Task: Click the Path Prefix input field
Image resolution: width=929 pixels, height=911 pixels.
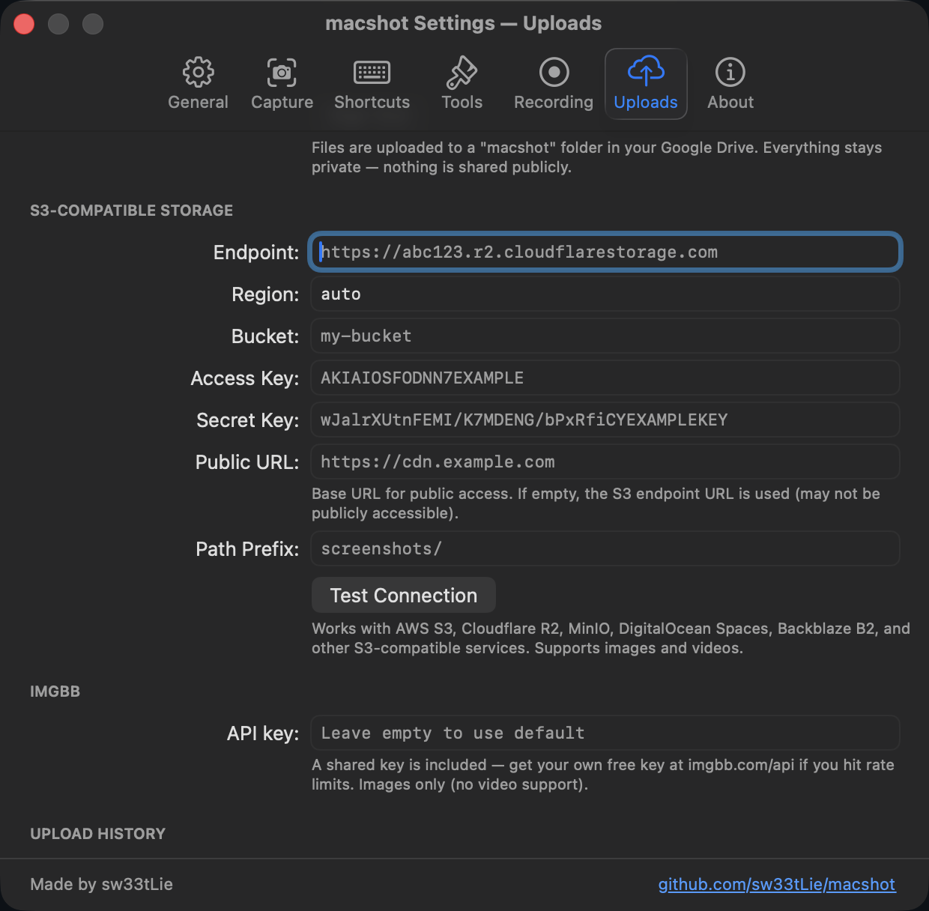Action: (605, 549)
